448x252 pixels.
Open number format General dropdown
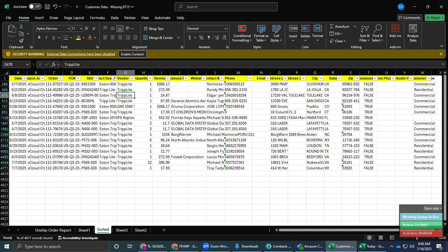click(225, 29)
